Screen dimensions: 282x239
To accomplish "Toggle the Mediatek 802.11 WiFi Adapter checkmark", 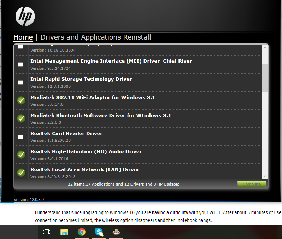I will tap(21, 100).
